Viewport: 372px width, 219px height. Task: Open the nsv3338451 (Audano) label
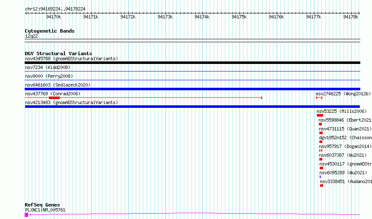click(x=346, y=181)
